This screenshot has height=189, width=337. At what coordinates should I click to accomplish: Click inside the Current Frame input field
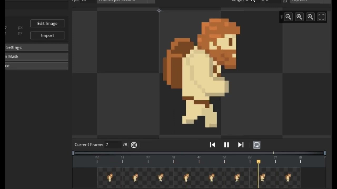[113, 145]
